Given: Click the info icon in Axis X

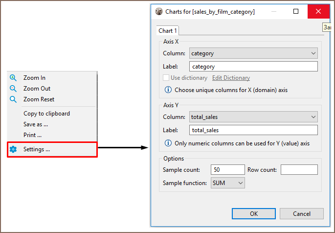Looking at the screenshot, I should [168, 90].
